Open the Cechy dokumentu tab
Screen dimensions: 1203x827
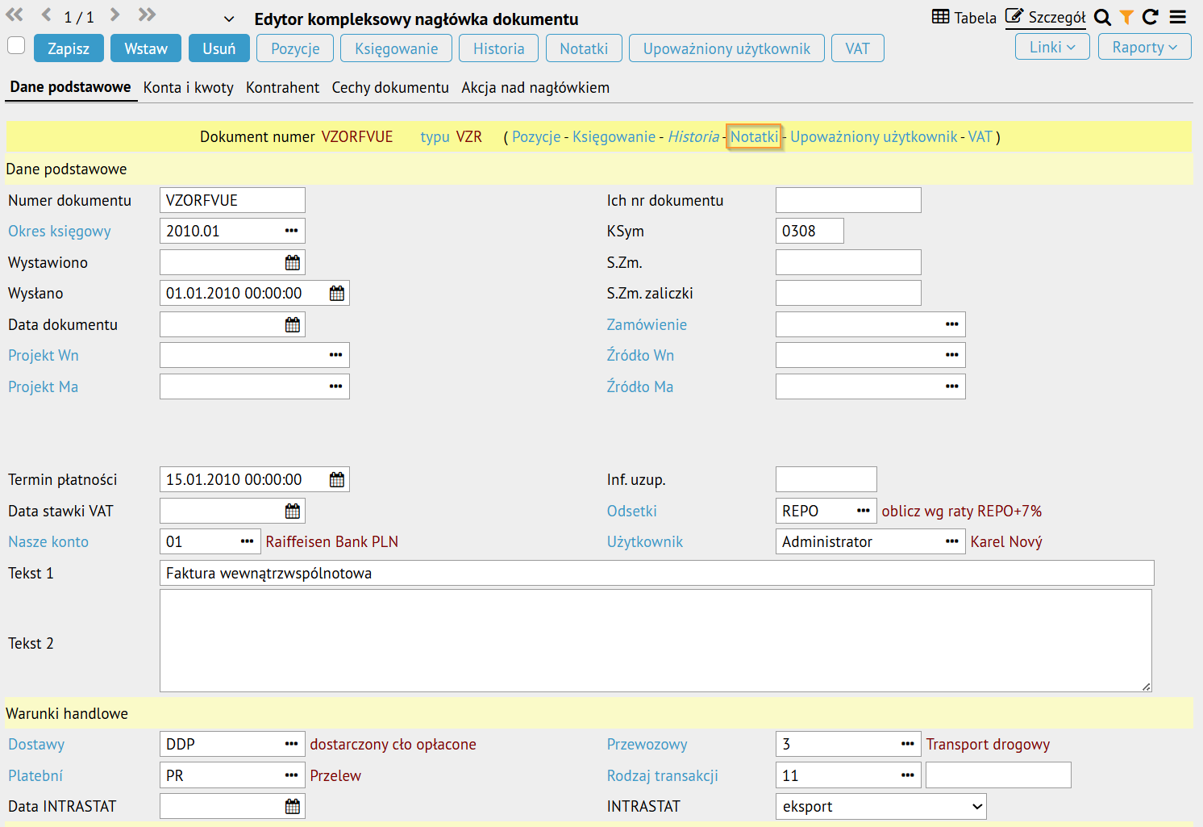click(390, 87)
